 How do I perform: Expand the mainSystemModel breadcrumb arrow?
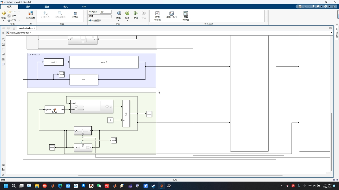[30, 33]
